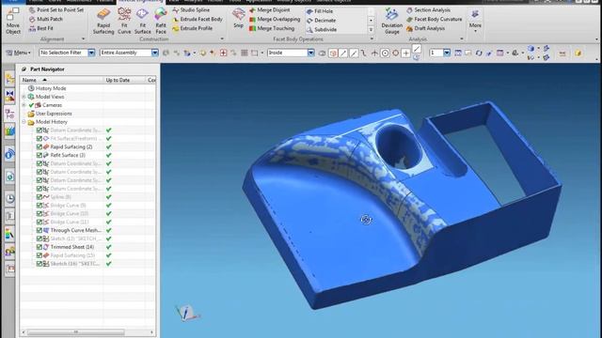Activate the Fit Curve tool
The height and width of the screenshot is (338, 602).
(x=124, y=22)
